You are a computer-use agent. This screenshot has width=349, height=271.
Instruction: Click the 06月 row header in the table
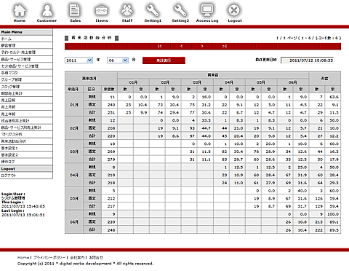[x=74, y=222]
